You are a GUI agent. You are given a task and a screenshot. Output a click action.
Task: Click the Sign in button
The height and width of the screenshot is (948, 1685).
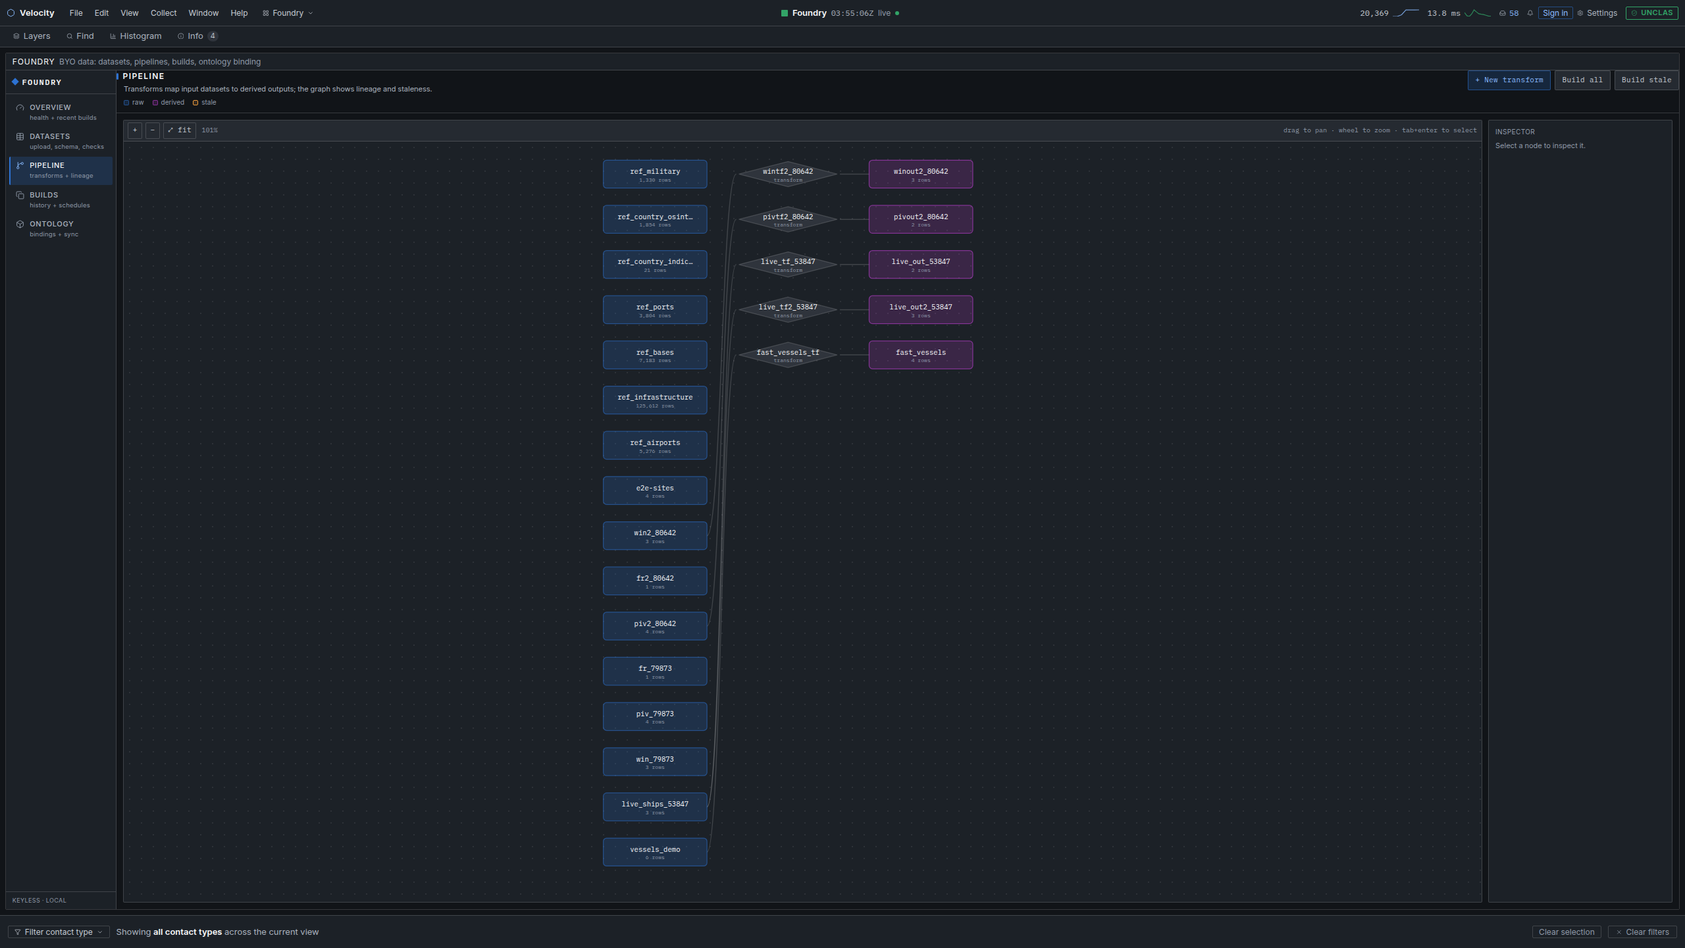tap(1555, 13)
